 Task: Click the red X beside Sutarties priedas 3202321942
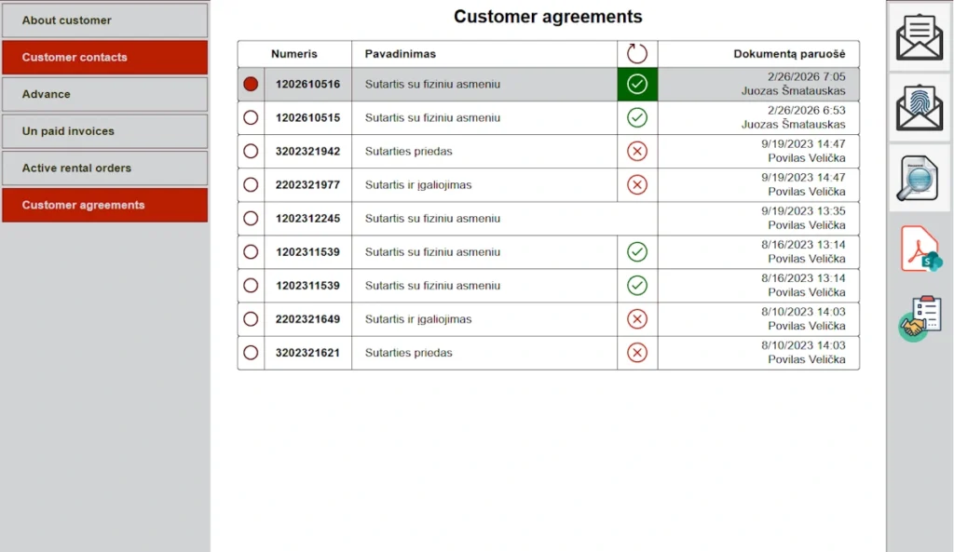(x=637, y=151)
